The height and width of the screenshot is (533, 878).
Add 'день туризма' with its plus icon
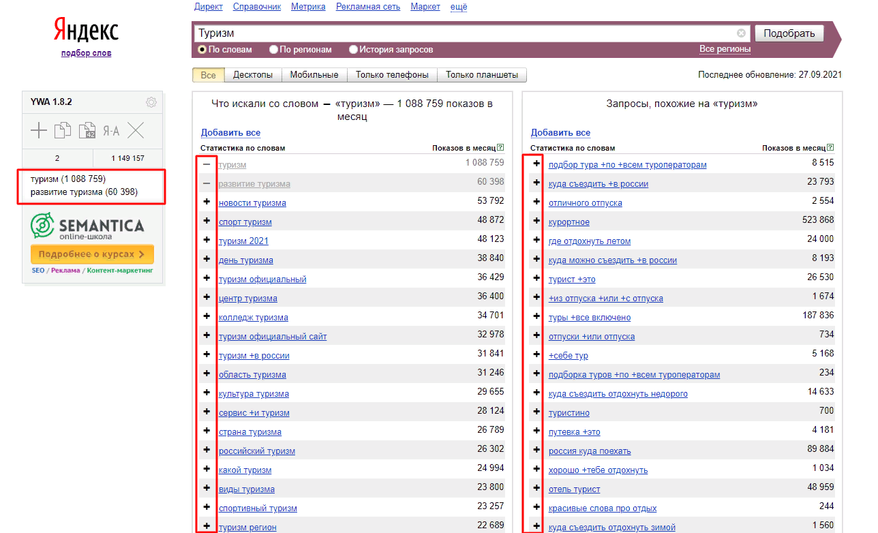(x=207, y=260)
